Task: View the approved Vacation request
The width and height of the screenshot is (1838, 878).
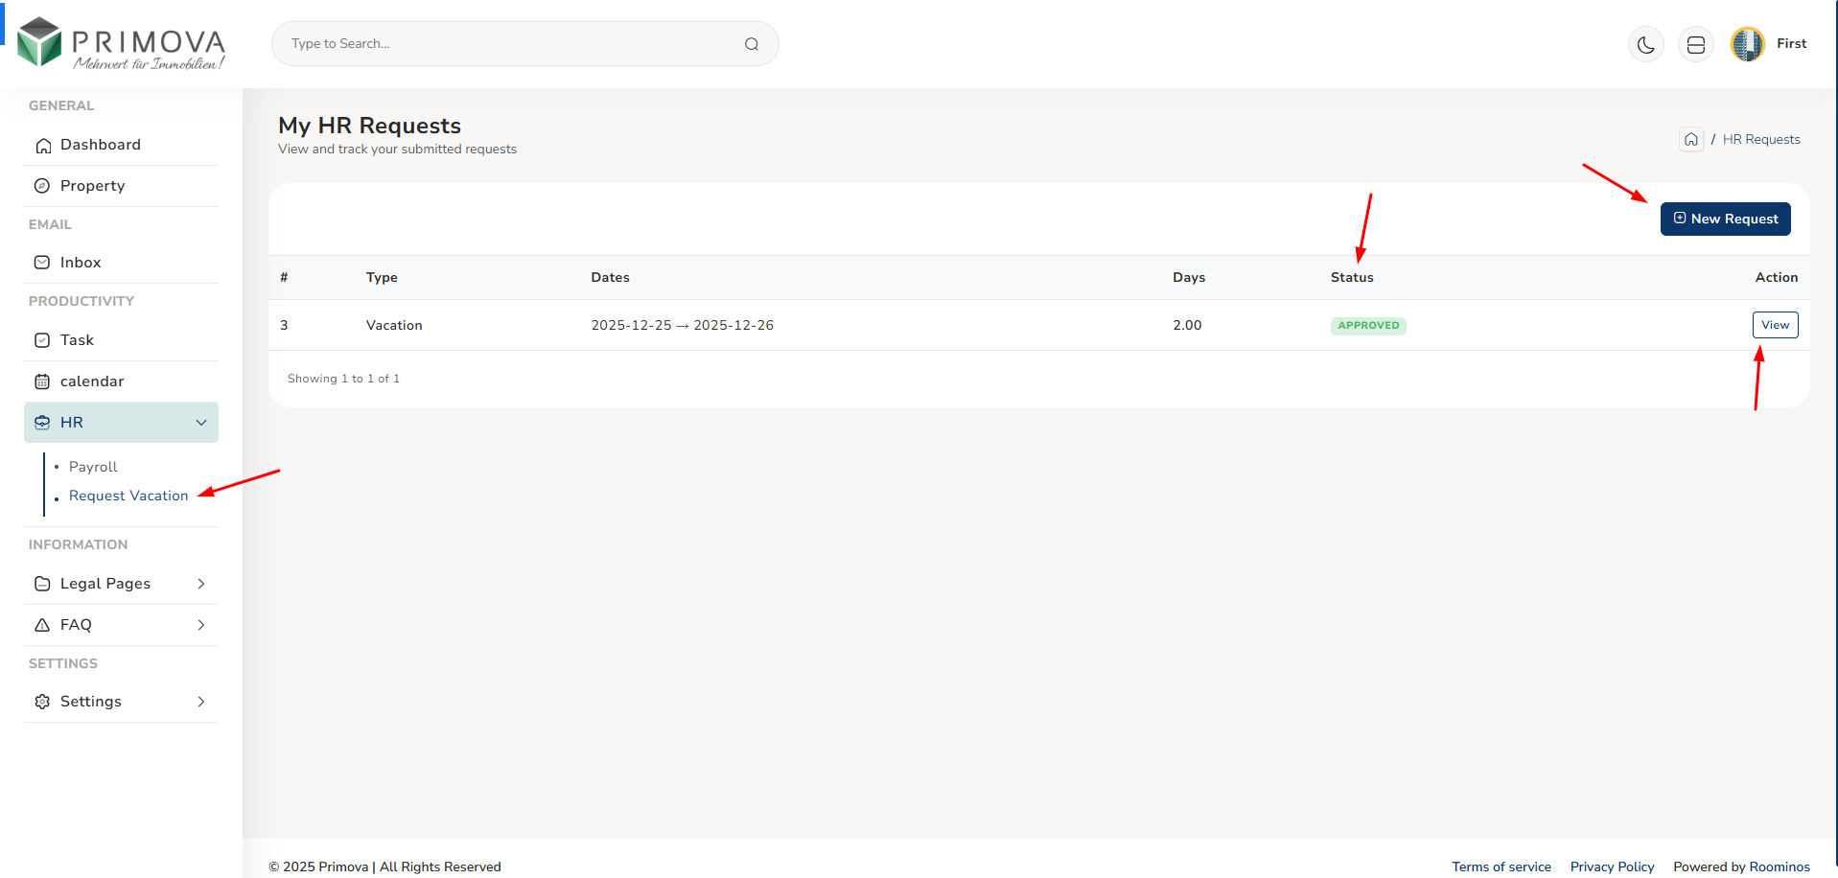Action: (1775, 325)
